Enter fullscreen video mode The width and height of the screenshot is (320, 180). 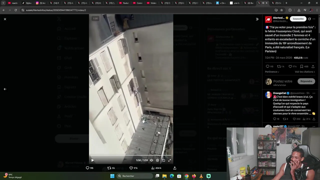[x=169, y=160]
